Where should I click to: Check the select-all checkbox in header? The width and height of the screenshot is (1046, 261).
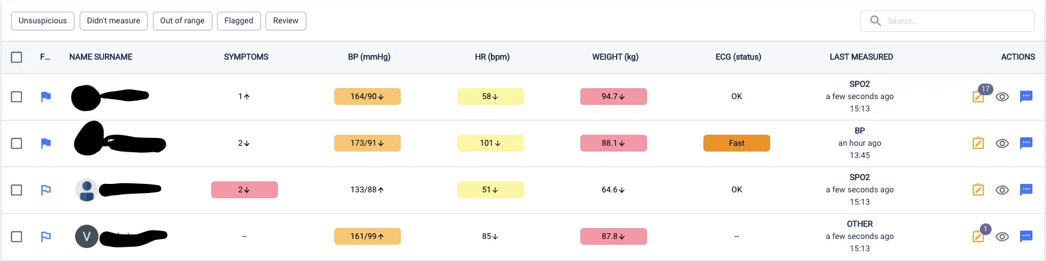17,57
